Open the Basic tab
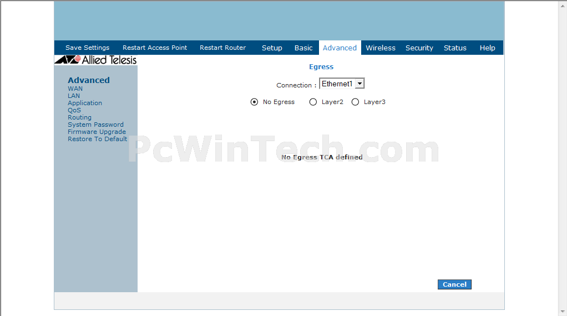Screen dimensions: 567x316 click(303, 48)
